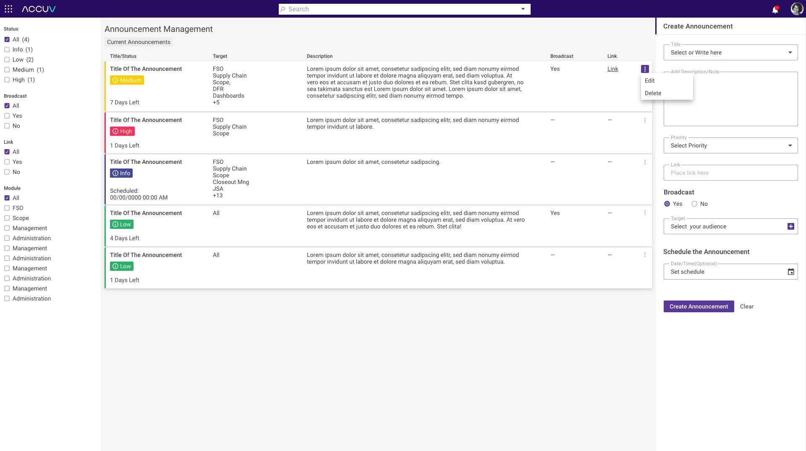Click the add audience plus icon
806x451 pixels.
coord(790,226)
